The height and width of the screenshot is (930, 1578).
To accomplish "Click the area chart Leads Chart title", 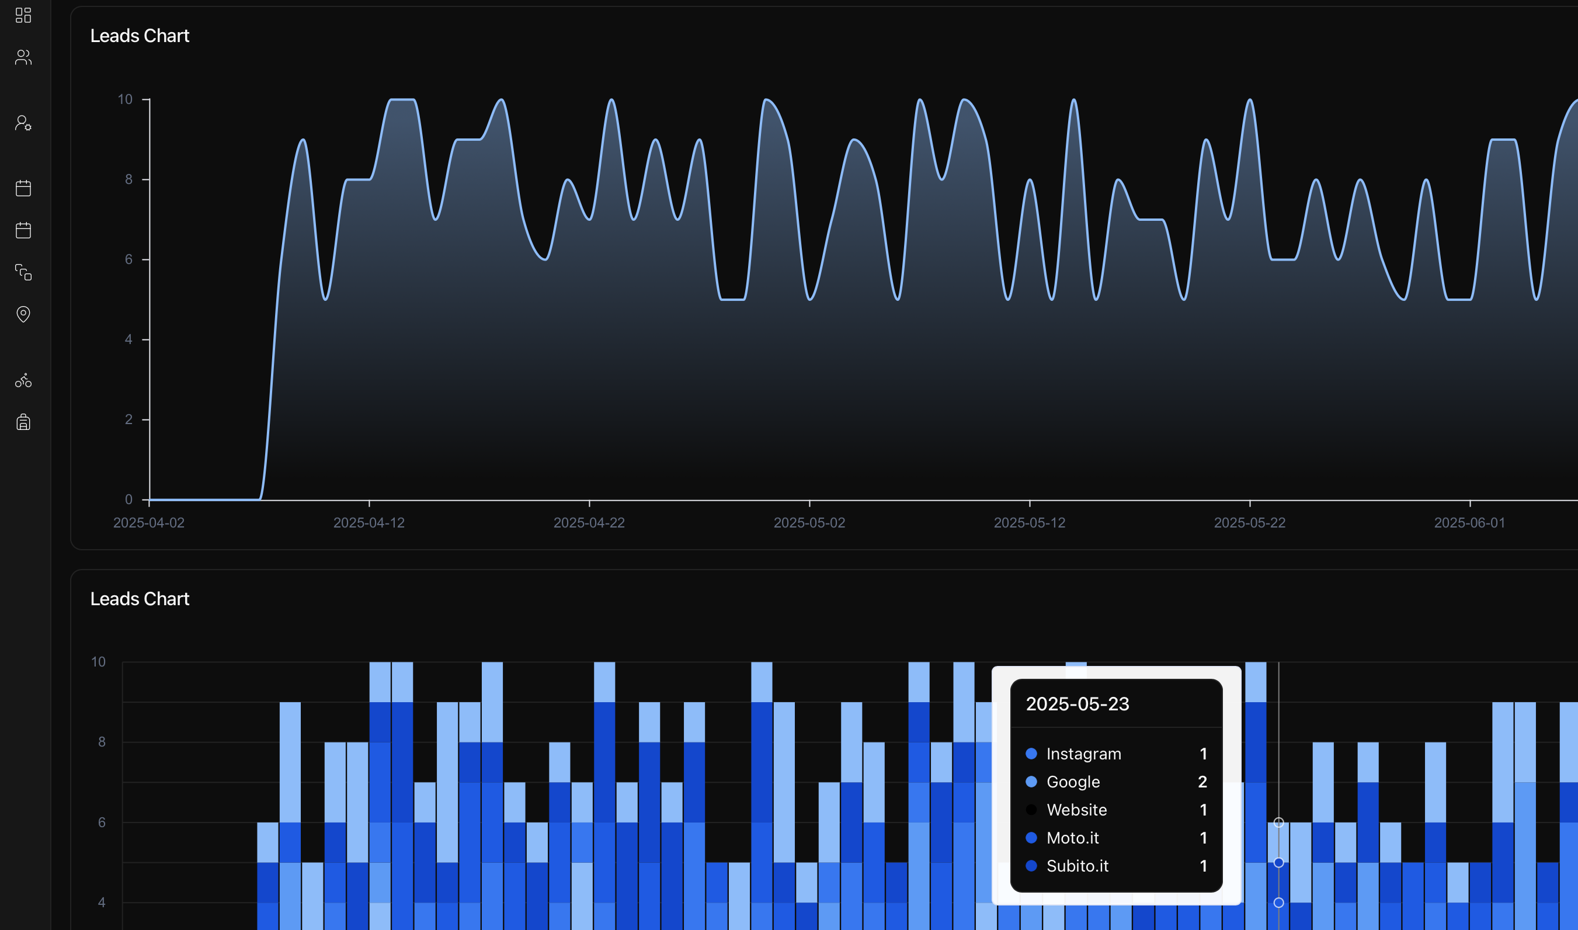I will (140, 36).
